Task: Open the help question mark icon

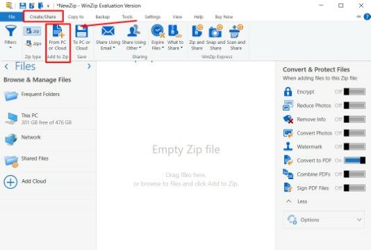Action: pos(367,17)
